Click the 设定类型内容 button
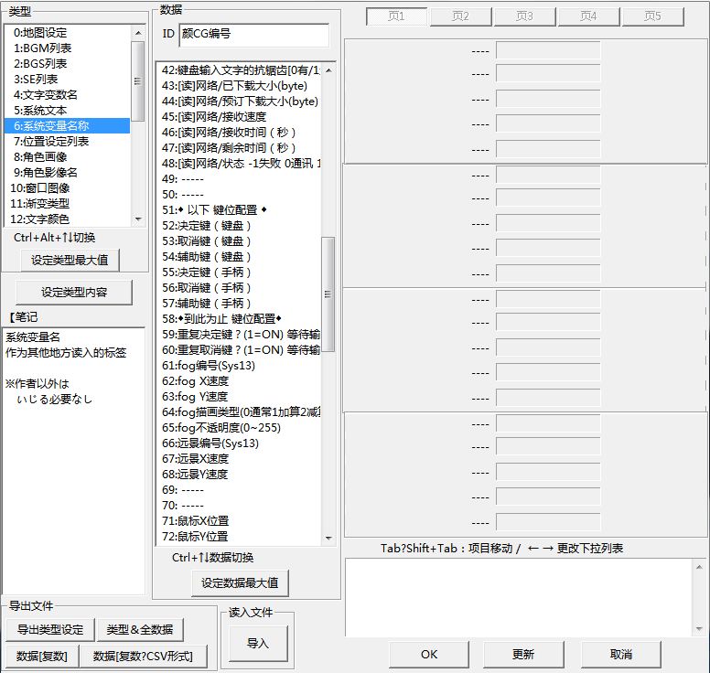Viewport: 710px width, 673px height. coord(74,292)
